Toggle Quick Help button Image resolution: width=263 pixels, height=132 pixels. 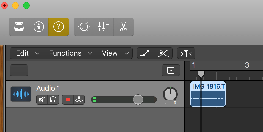point(59,27)
